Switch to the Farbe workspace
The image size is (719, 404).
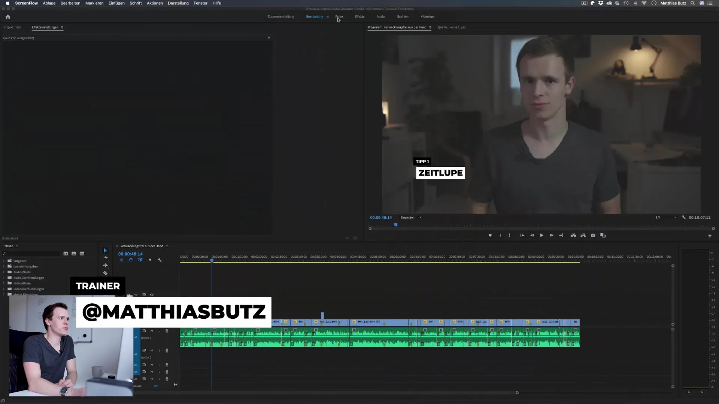(x=339, y=16)
